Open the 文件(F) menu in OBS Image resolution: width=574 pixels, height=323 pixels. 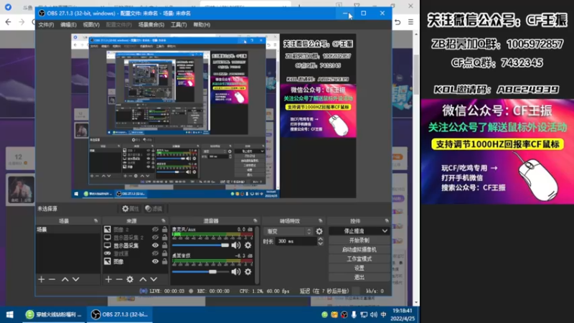tap(46, 24)
